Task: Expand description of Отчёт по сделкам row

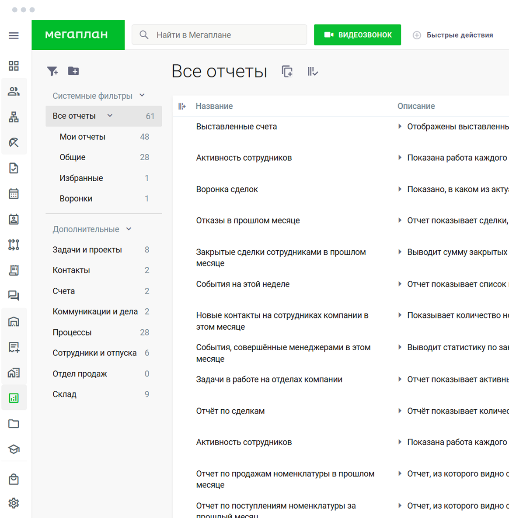Action: pos(400,411)
